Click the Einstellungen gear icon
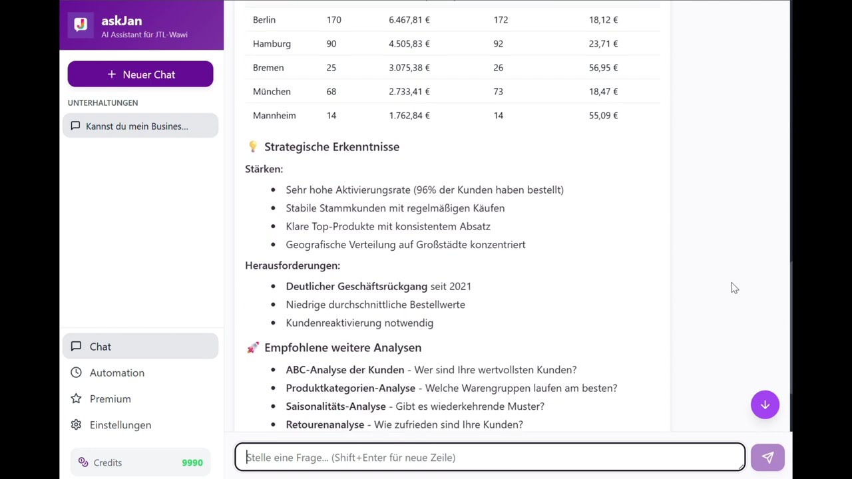This screenshot has width=852, height=479. (x=76, y=425)
